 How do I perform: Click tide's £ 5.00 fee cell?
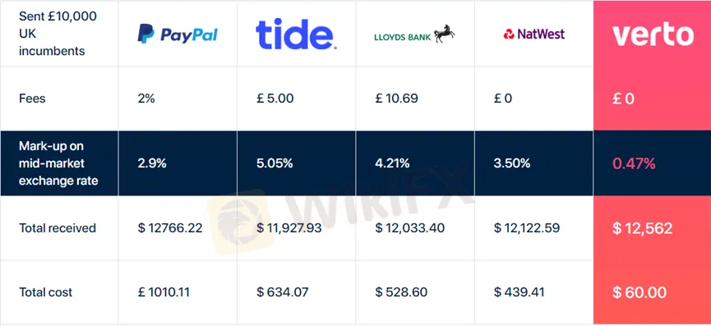[275, 99]
